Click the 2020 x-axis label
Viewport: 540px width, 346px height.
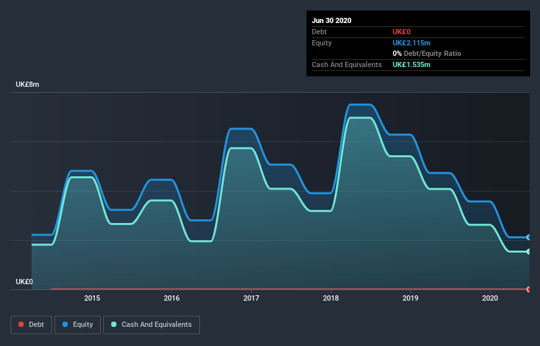(490, 298)
